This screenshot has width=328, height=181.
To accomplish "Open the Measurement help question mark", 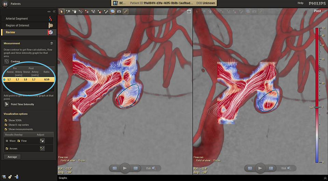I will tap(52, 43).
